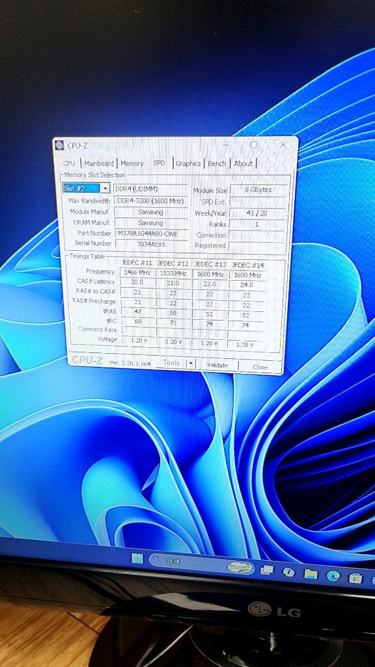Open the Windows Start menu

(137, 558)
